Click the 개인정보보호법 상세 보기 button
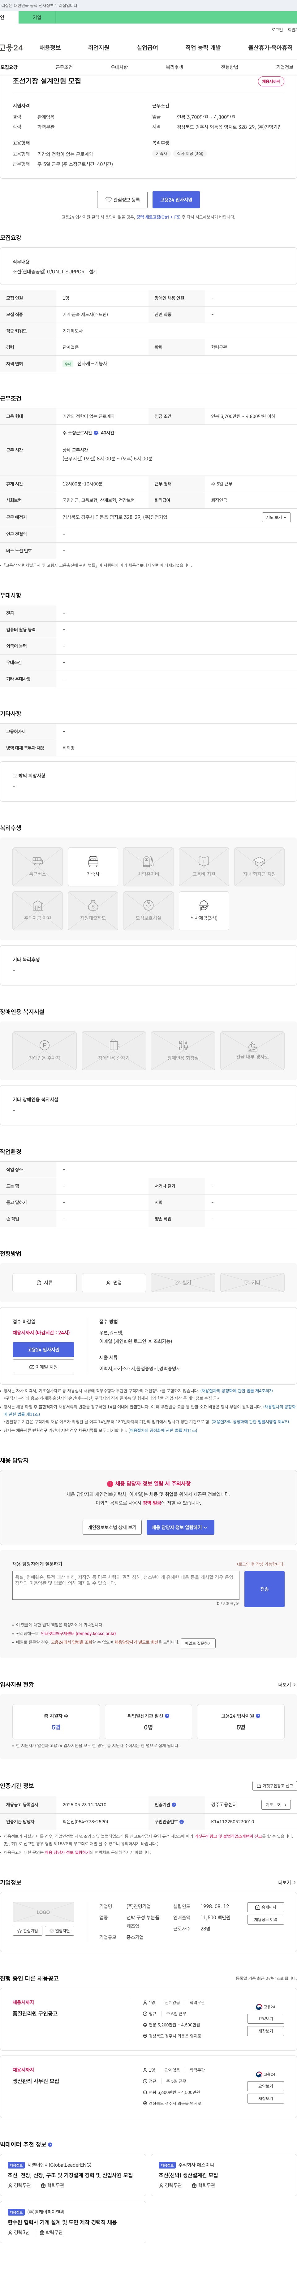The height and width of the screenshot is (2271, 297). 112,1527
